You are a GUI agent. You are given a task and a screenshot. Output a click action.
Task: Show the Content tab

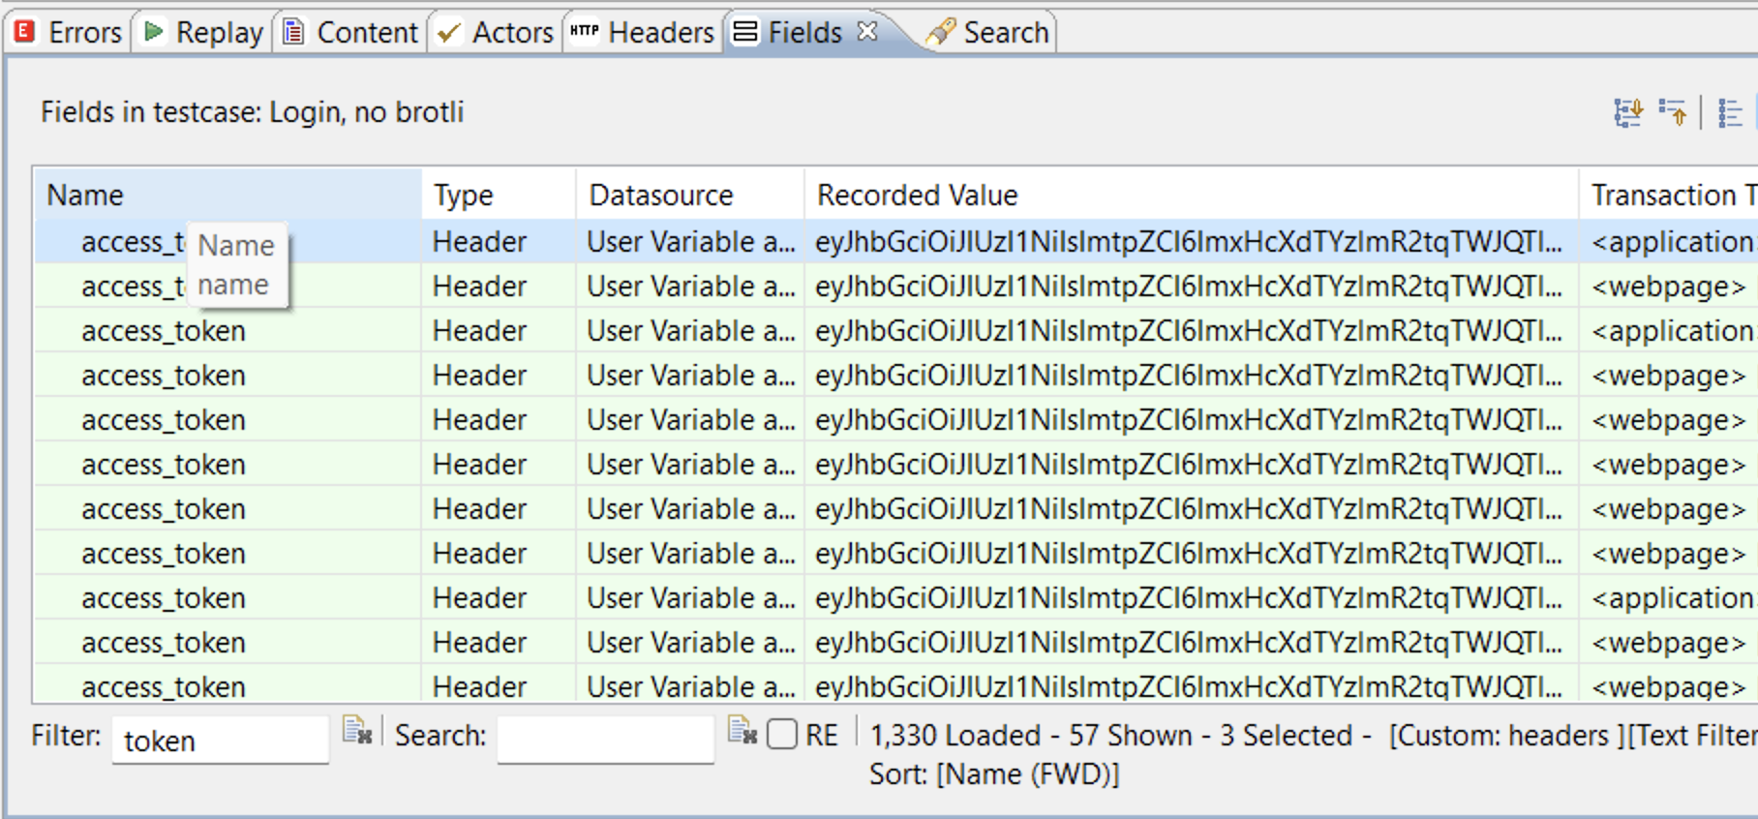[349, 33]
